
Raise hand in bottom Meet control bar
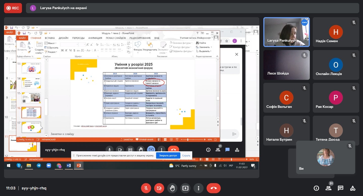(172, 188)
